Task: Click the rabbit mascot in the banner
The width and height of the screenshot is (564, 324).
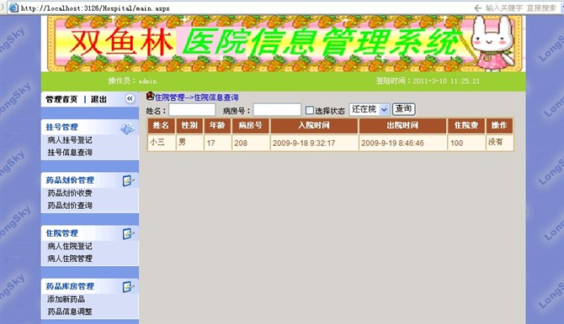Action: (492, 43)
